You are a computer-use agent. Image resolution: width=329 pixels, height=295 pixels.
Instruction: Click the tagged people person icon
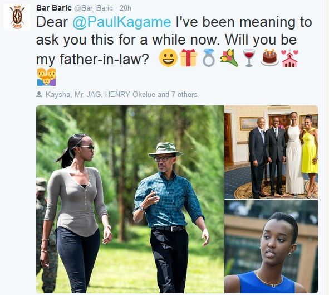tap(39, 94)
